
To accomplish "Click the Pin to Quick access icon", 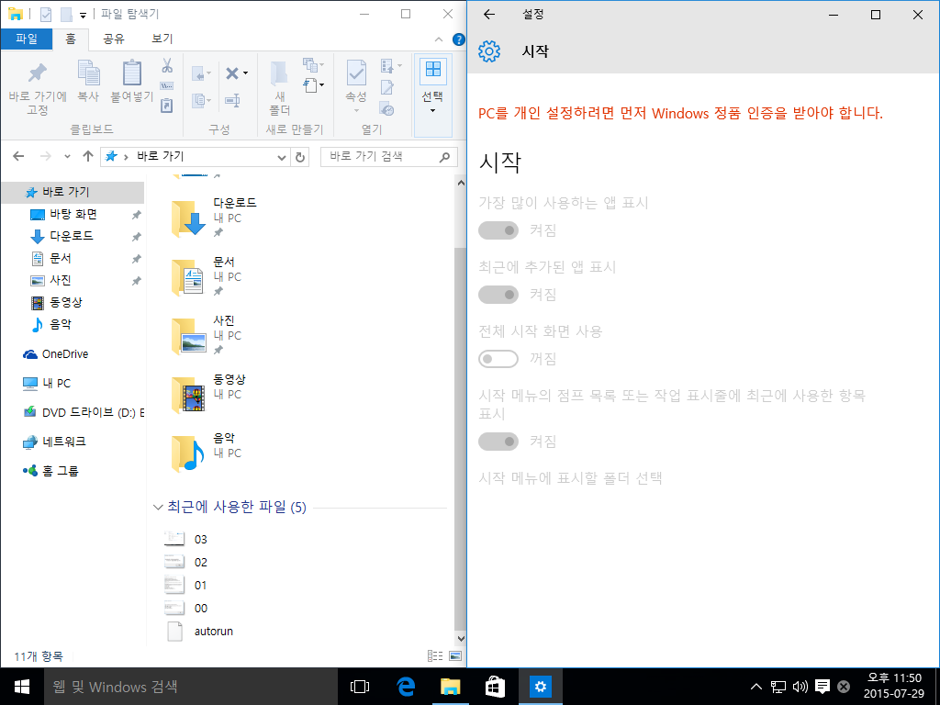I will point(37,73).
